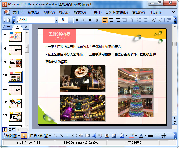Select slide 9 thumbnail
The height and width of the screenshot is (148, 179).
[15, 64]
